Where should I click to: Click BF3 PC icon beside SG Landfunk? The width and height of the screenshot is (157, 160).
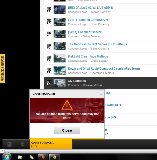click(49, 83)
